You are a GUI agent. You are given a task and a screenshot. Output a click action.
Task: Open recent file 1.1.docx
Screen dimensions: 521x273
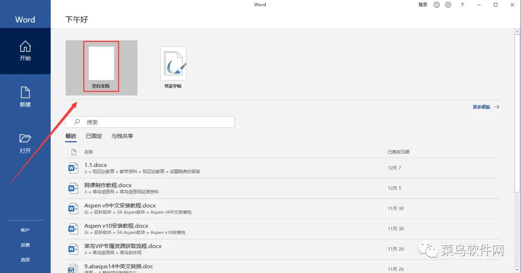[x=282, y=168]
